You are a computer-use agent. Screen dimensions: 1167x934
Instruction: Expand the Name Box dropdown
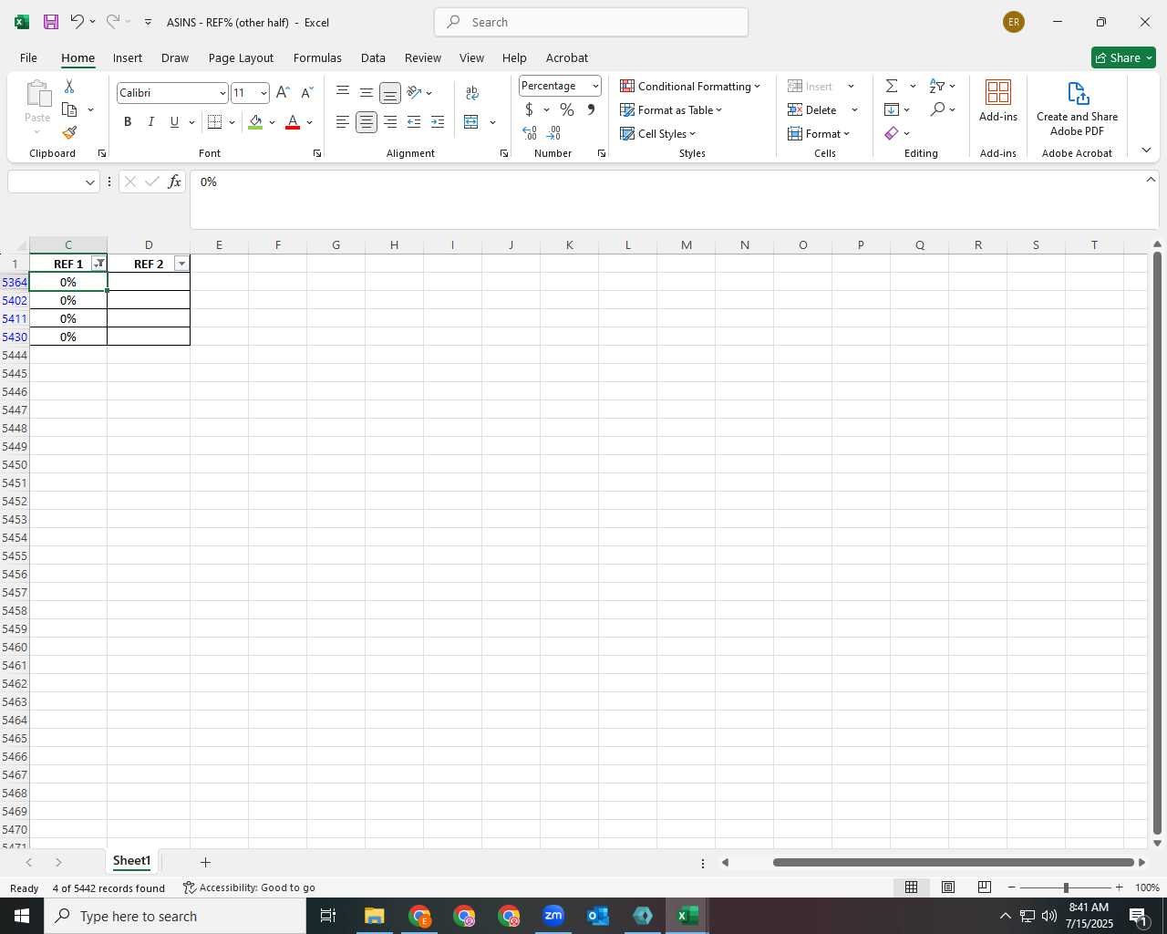90,182
